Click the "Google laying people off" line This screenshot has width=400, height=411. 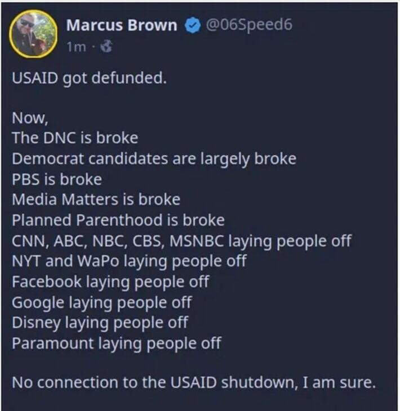(102, 302)
